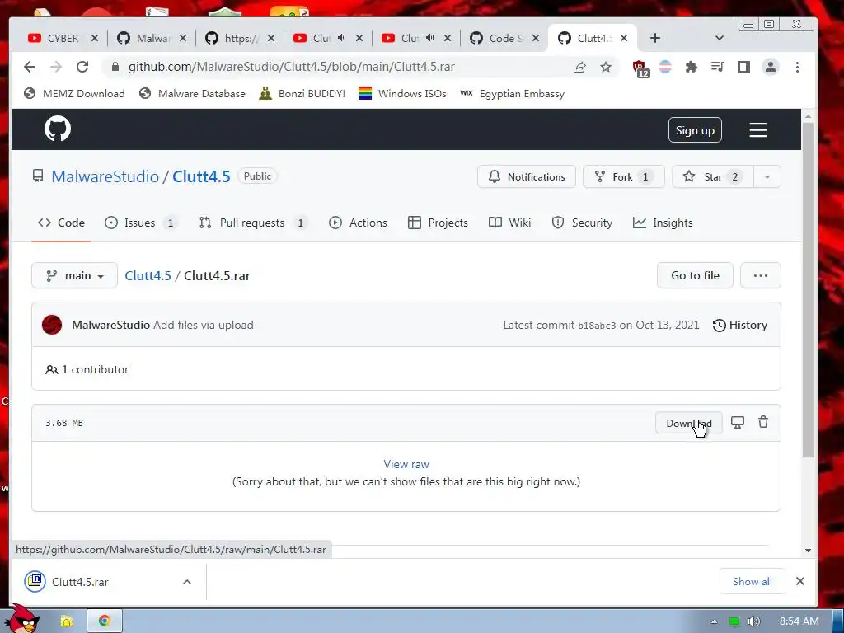Open the uBlock extension icon showing 12
Viewport: 844px width, 633px height.
[640, 68]
